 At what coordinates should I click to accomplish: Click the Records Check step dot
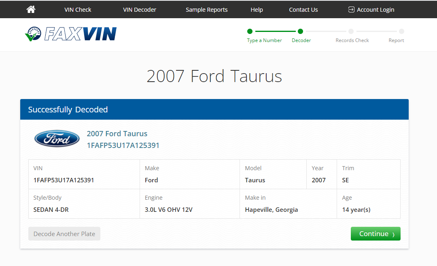tap(351, 31)
